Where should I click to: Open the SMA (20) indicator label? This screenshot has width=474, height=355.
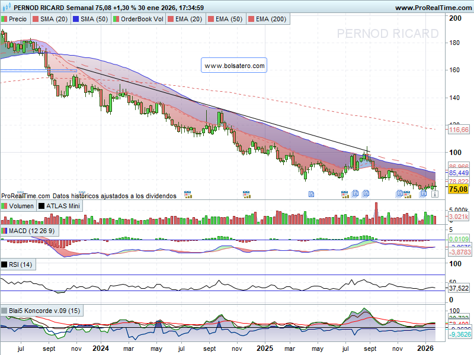pos(51,19)
